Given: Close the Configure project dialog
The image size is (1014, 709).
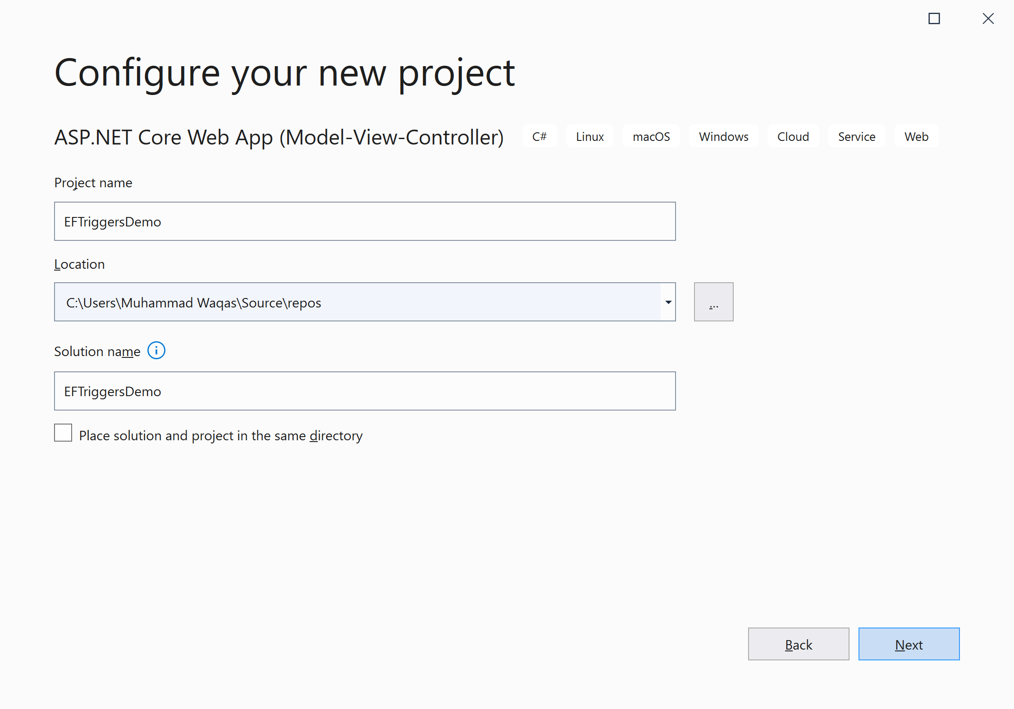Looking at the screenshot, I should point(988,18).
